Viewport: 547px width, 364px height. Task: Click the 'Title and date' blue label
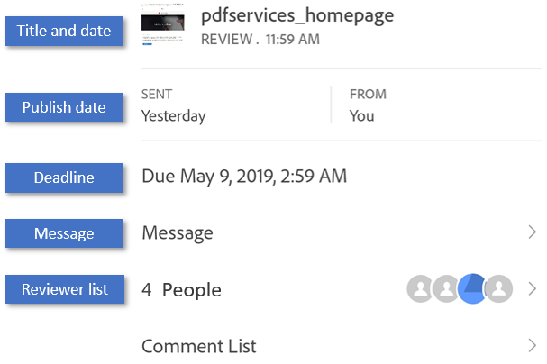click(x=64, y=32)
